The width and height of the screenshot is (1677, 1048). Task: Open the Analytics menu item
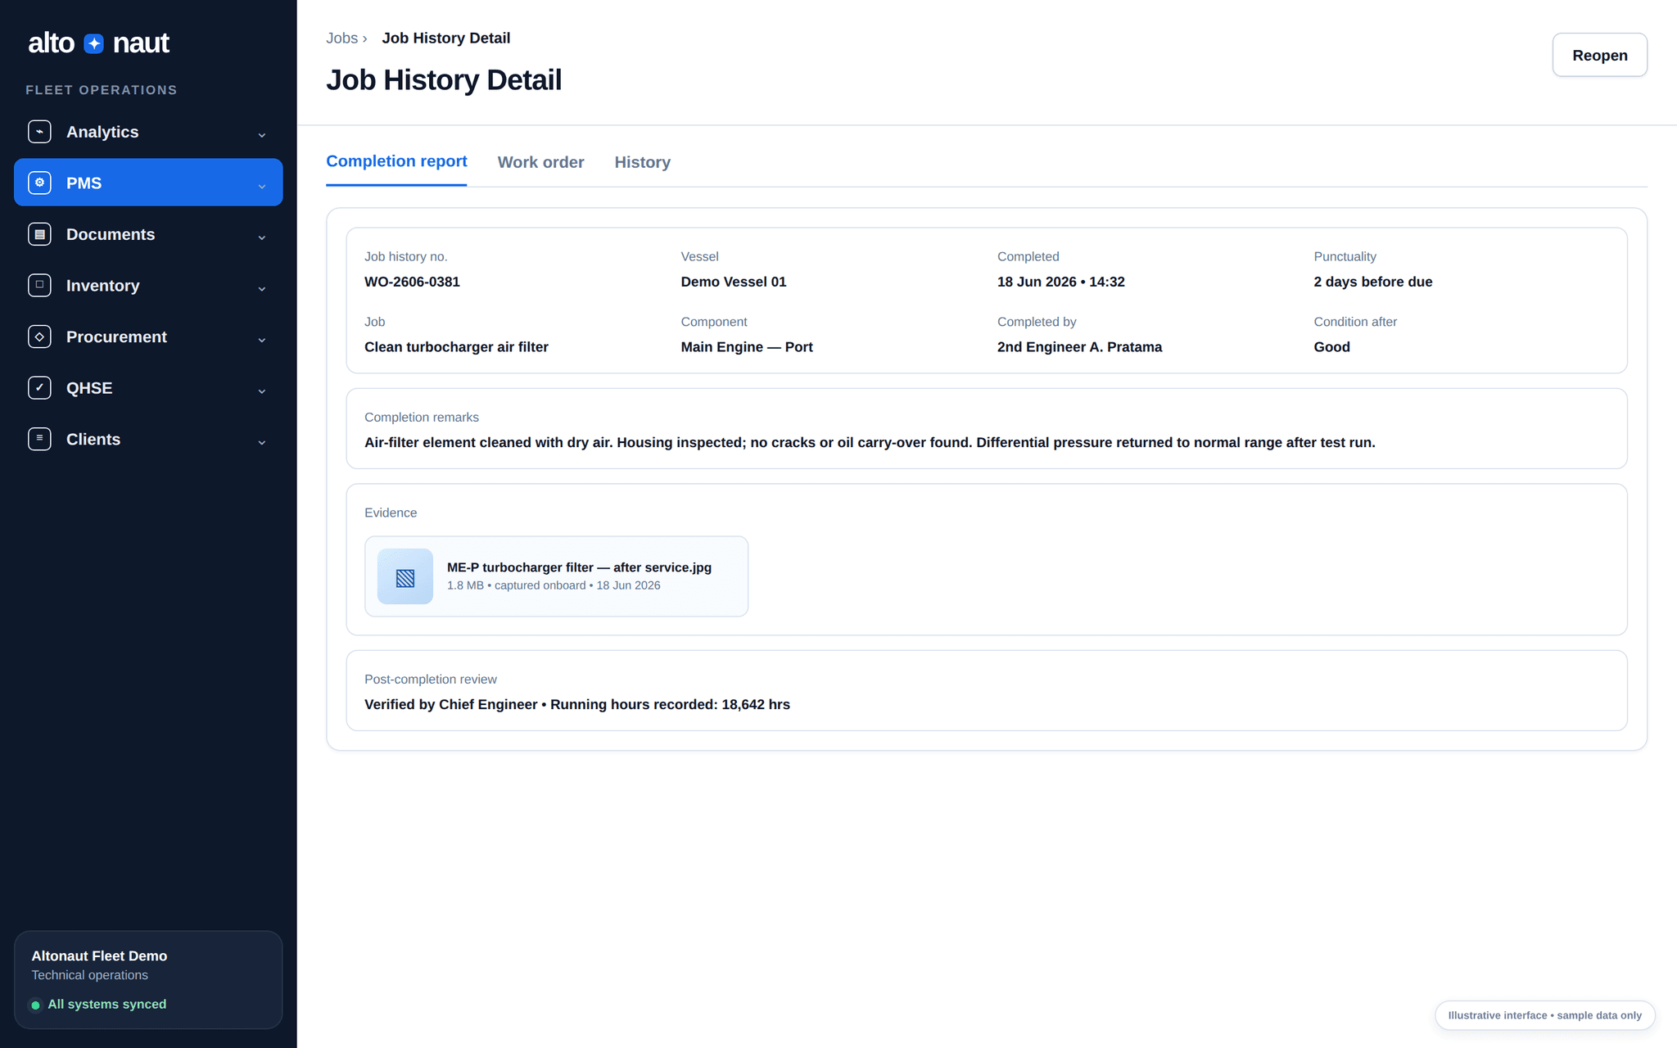point(148,132)
